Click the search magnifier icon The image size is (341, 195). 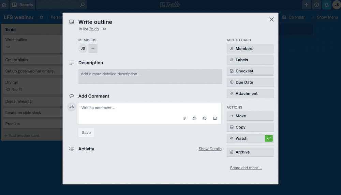point(82,4)
